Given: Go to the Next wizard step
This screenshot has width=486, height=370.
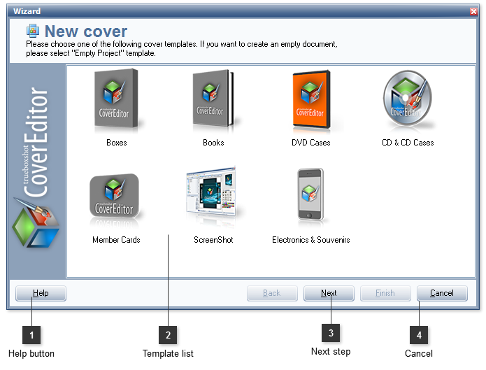Looking at the screenshot, I should (329, 293).
